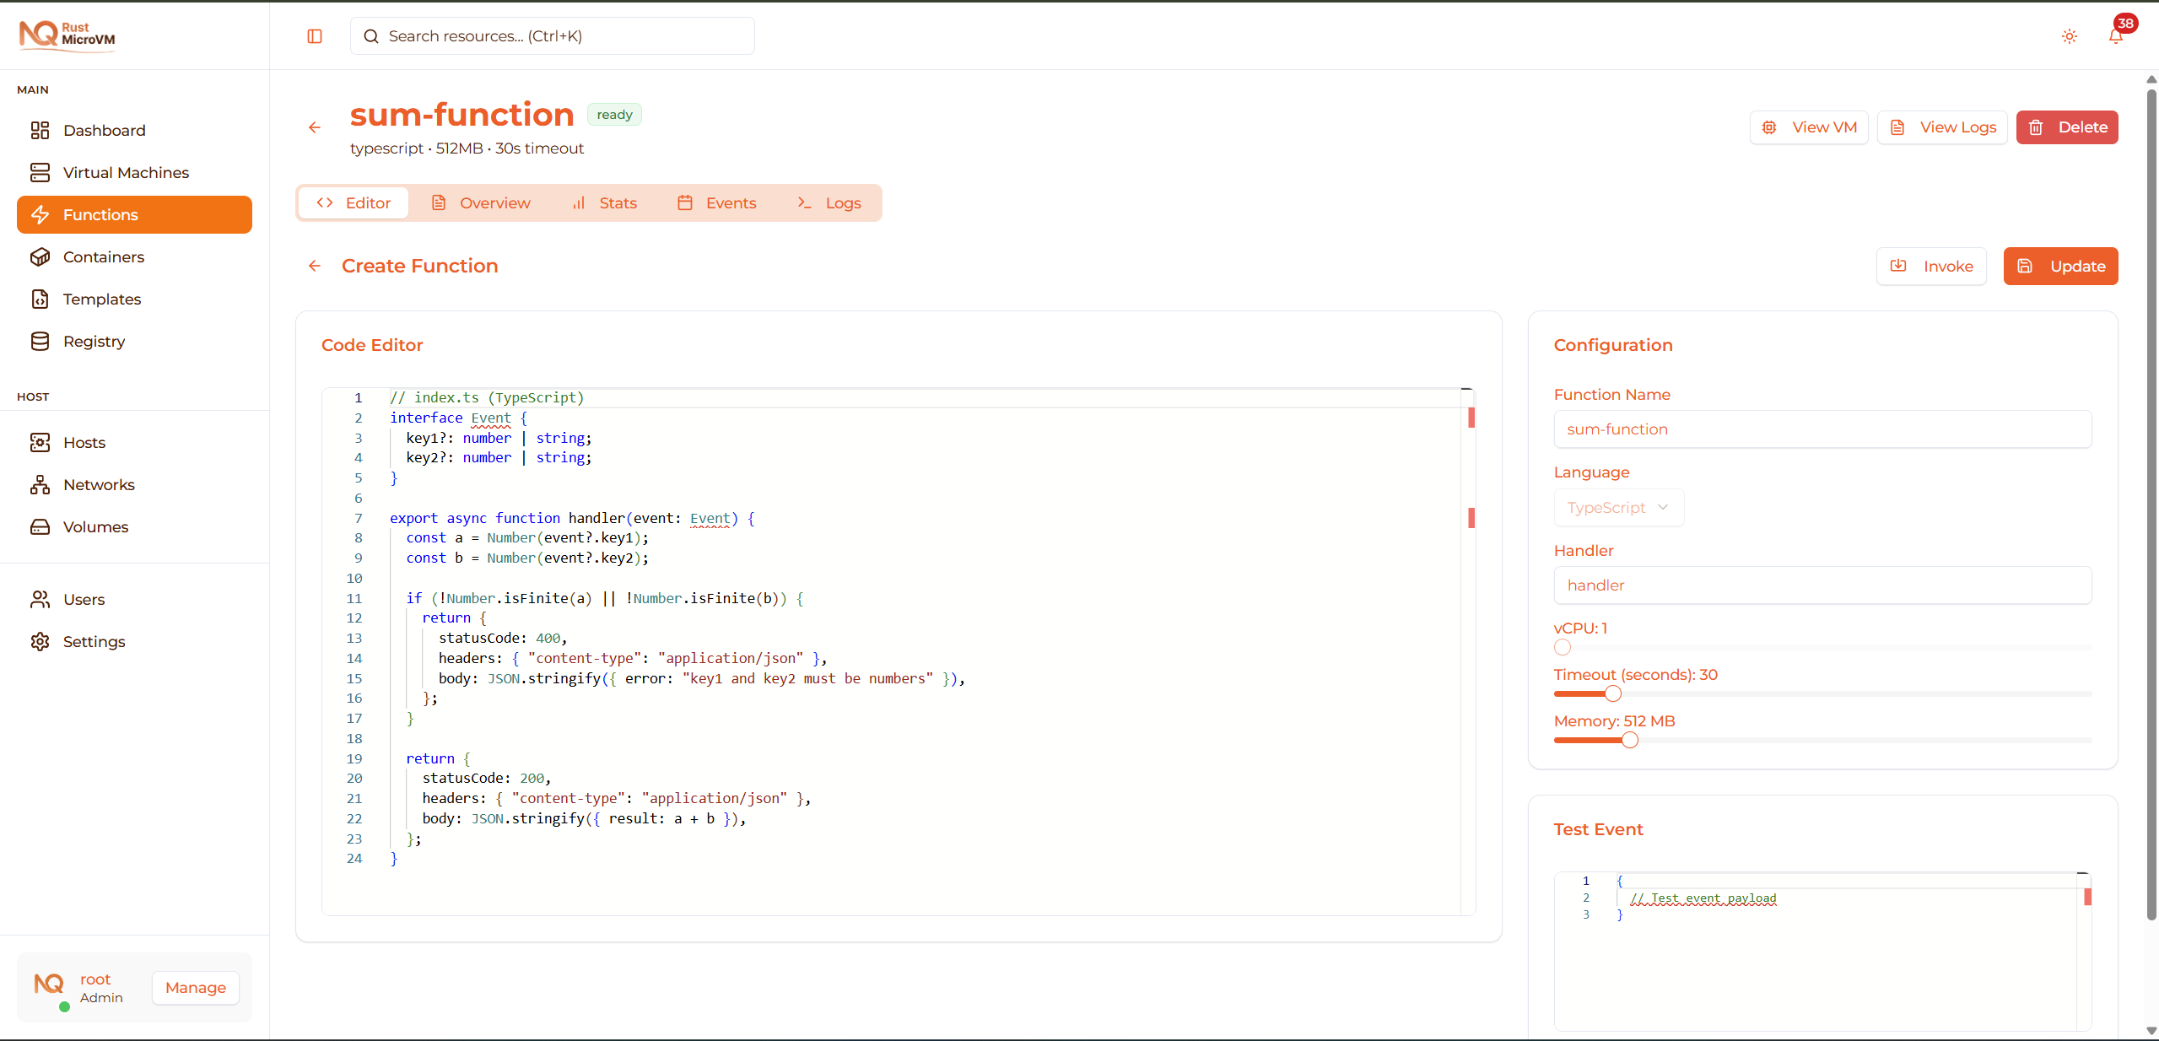Open the Registry page
The image size is (2159, 1041).
coord(93,341)
